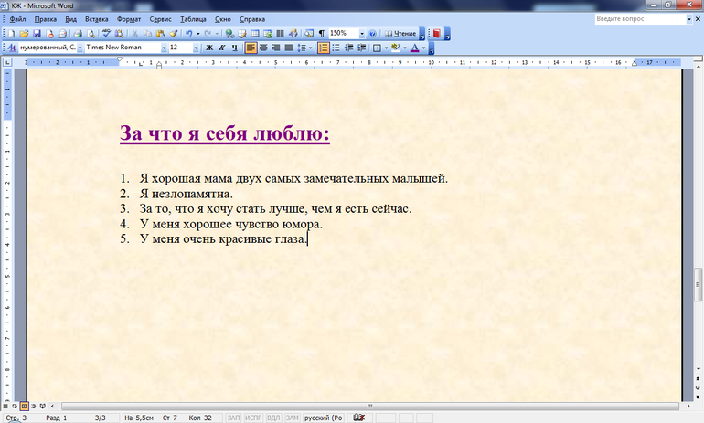Screen dimensions: 704x423
Task: Click the font color A swatch
Action: [413, 48]
